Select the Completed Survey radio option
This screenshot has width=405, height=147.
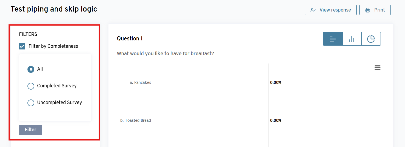pos(31,86)
